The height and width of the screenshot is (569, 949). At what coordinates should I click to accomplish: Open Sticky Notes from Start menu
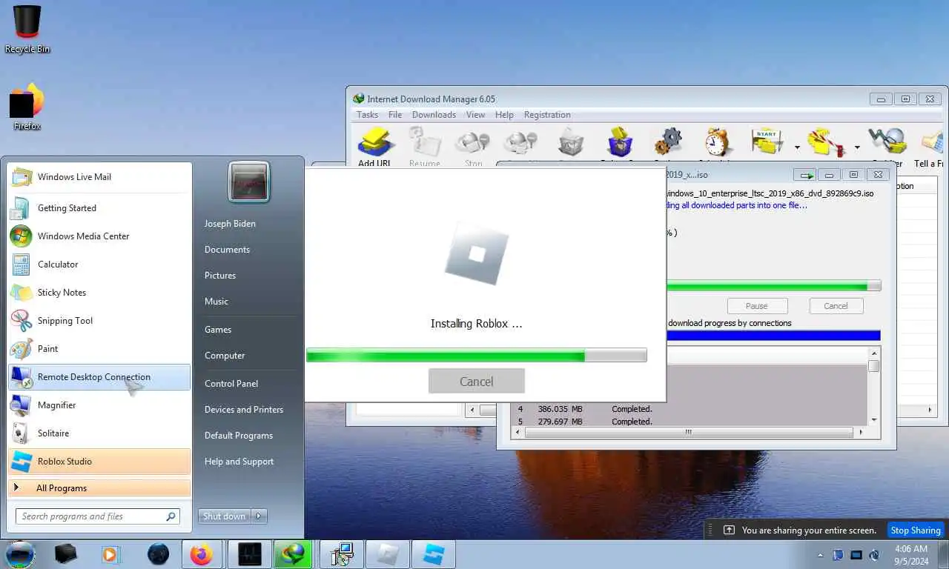click(x=99, y=293)
